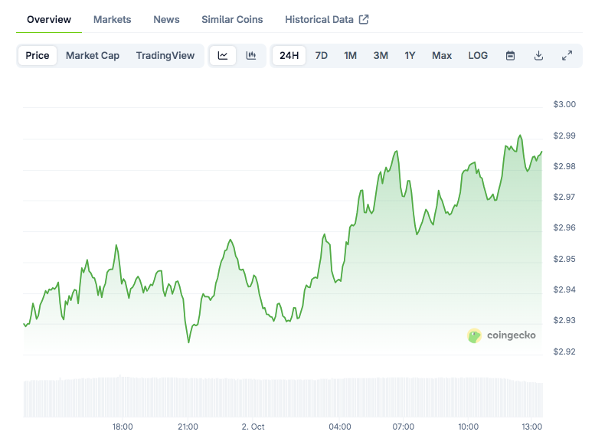Switch chart to Market Cap view

coord(93,55)
